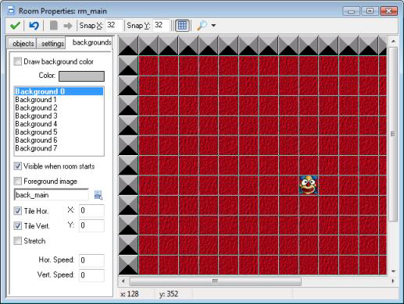This screenshot has width=404, height=304.
Task: Click the green checkmark to save room
Action: tap(15, 26)
